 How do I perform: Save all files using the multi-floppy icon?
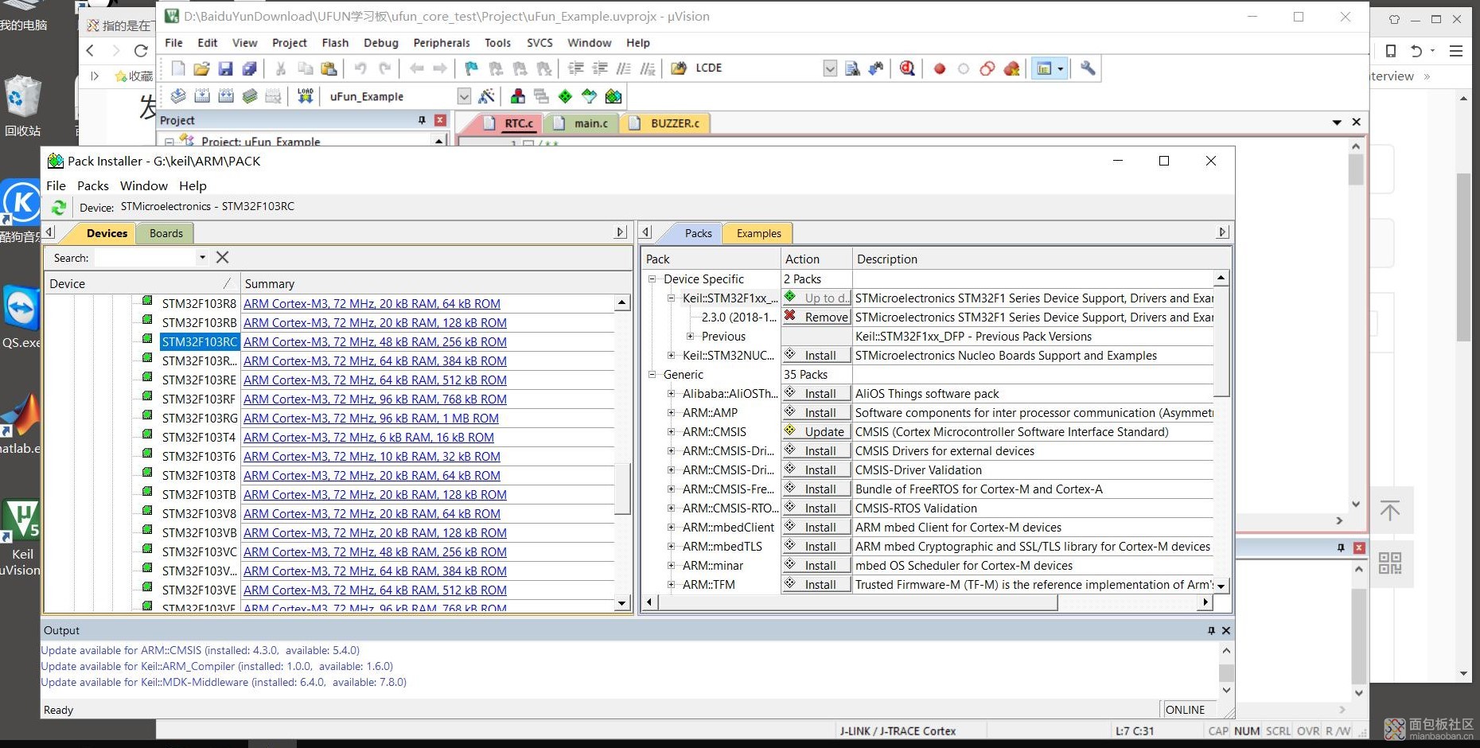pyautogui.click(x=249, y=68)
